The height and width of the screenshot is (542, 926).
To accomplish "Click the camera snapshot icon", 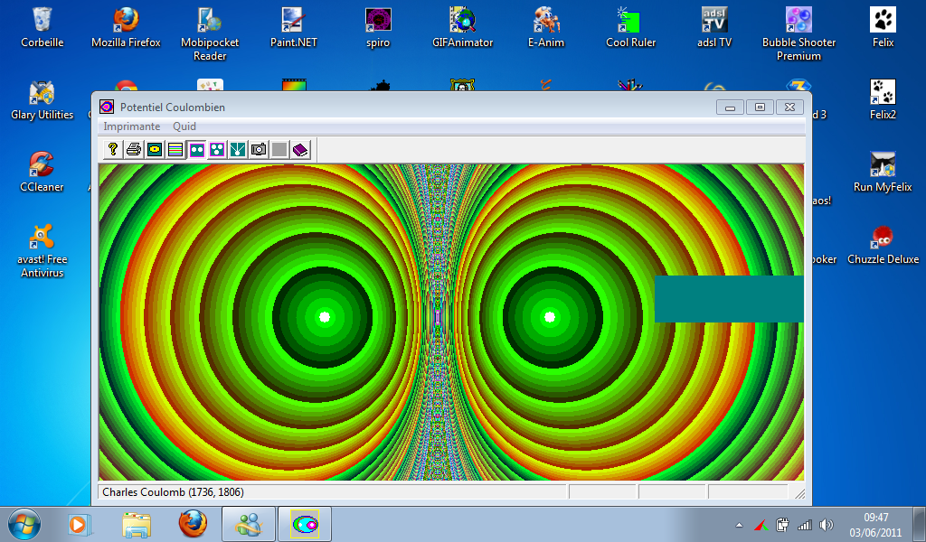I will [259, 150].
